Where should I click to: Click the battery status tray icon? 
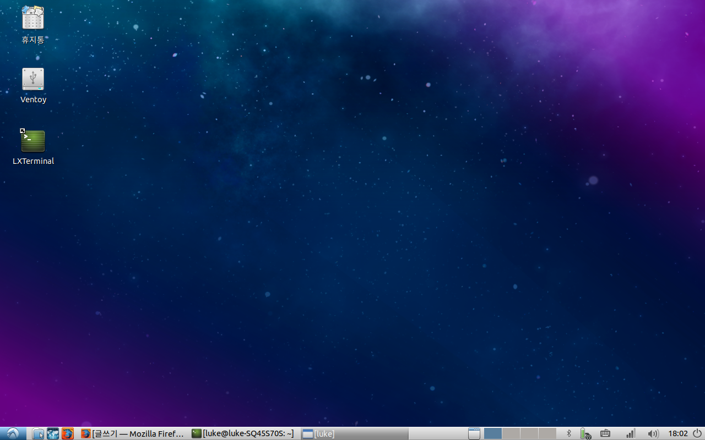pos(585,433)
